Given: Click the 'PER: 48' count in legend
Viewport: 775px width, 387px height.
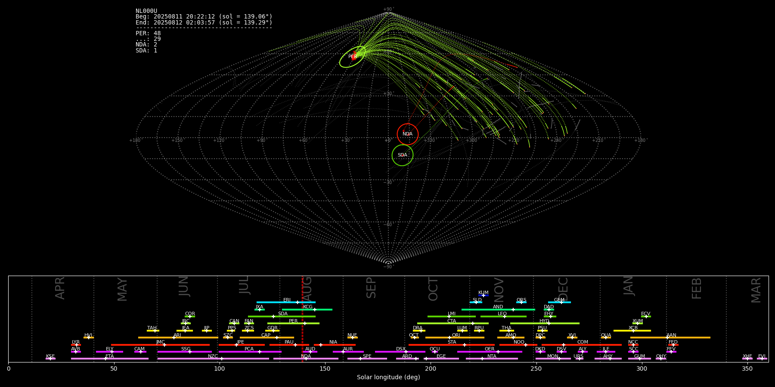Looking at the screenshot, I should [148, 33].
